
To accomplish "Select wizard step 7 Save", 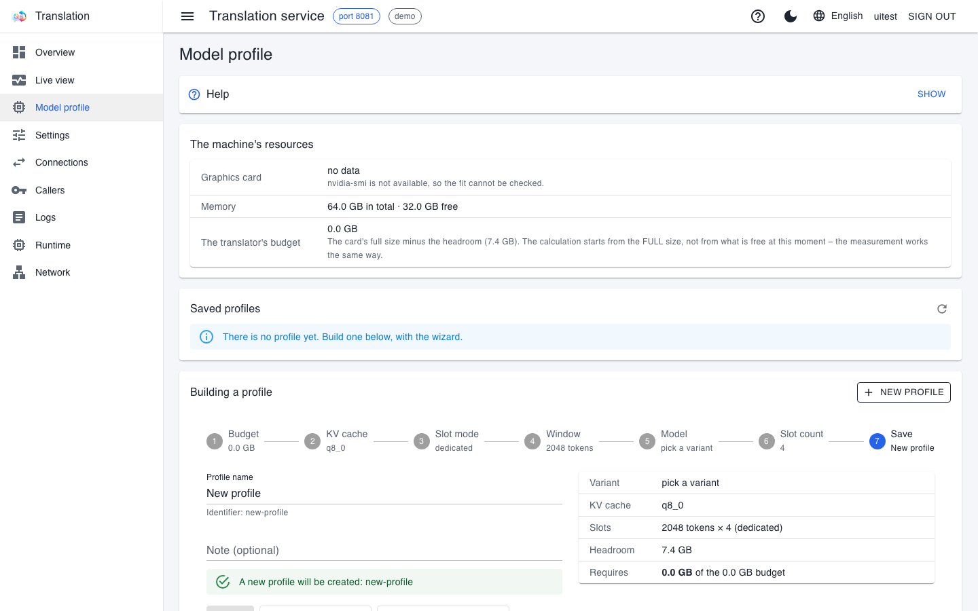I will tap(902, 441).
